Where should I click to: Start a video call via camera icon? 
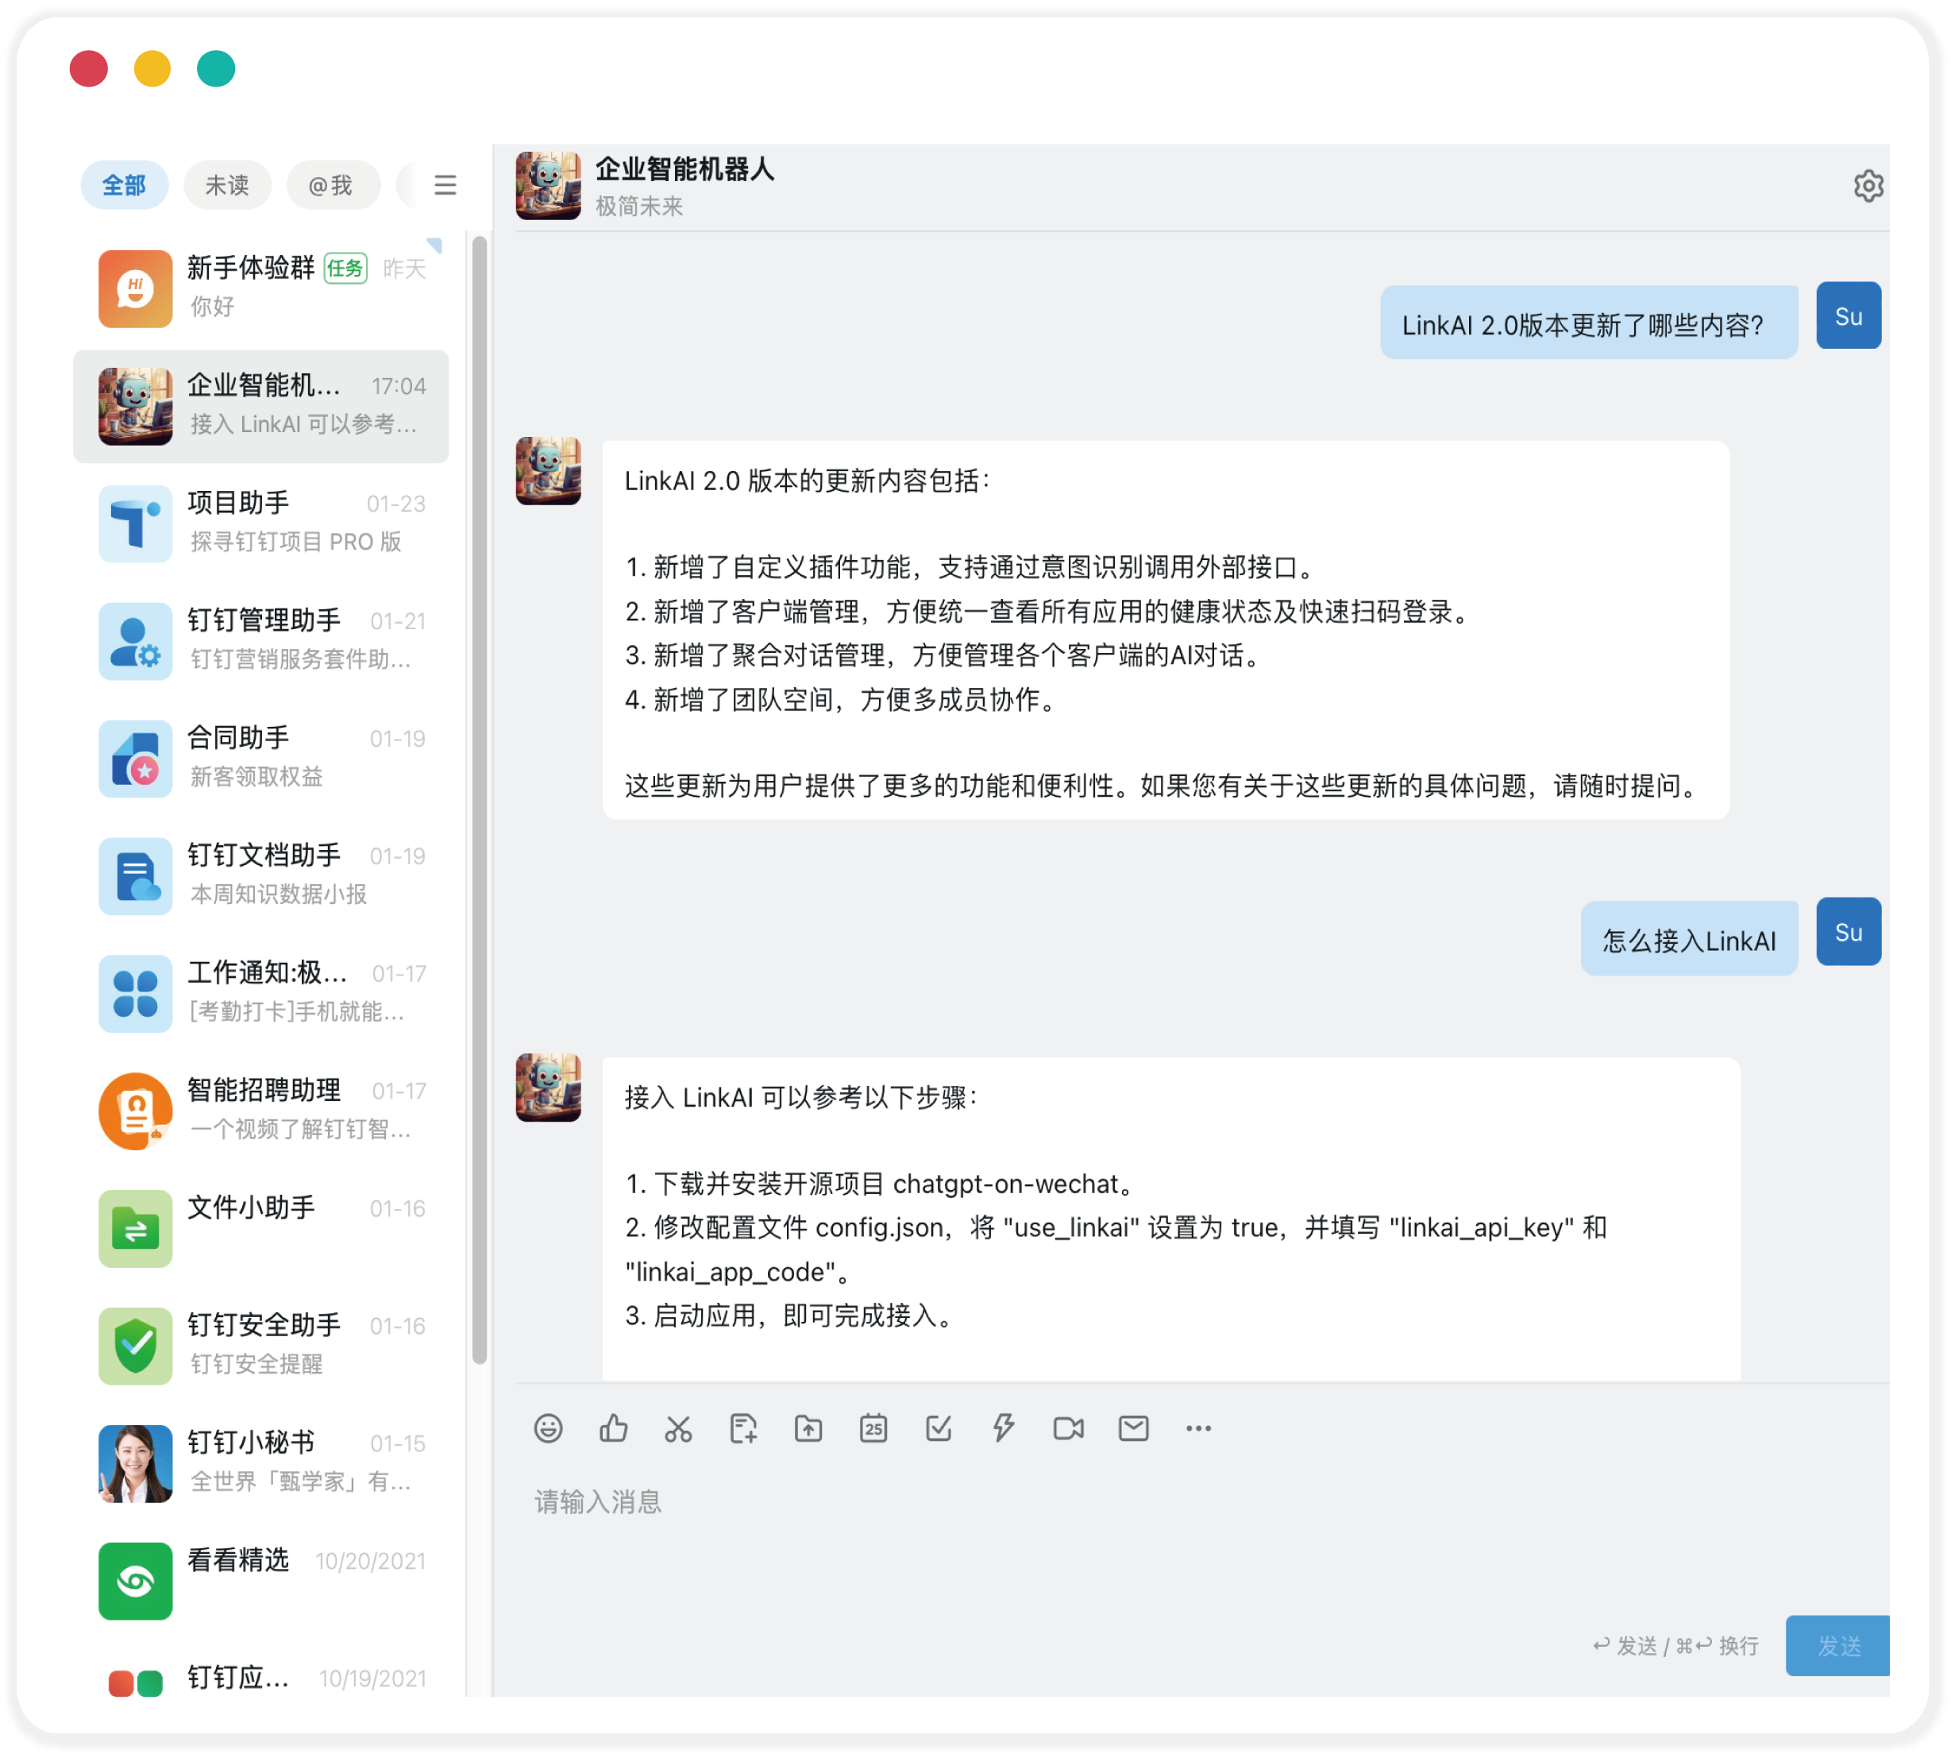tap(1068, 1428)
